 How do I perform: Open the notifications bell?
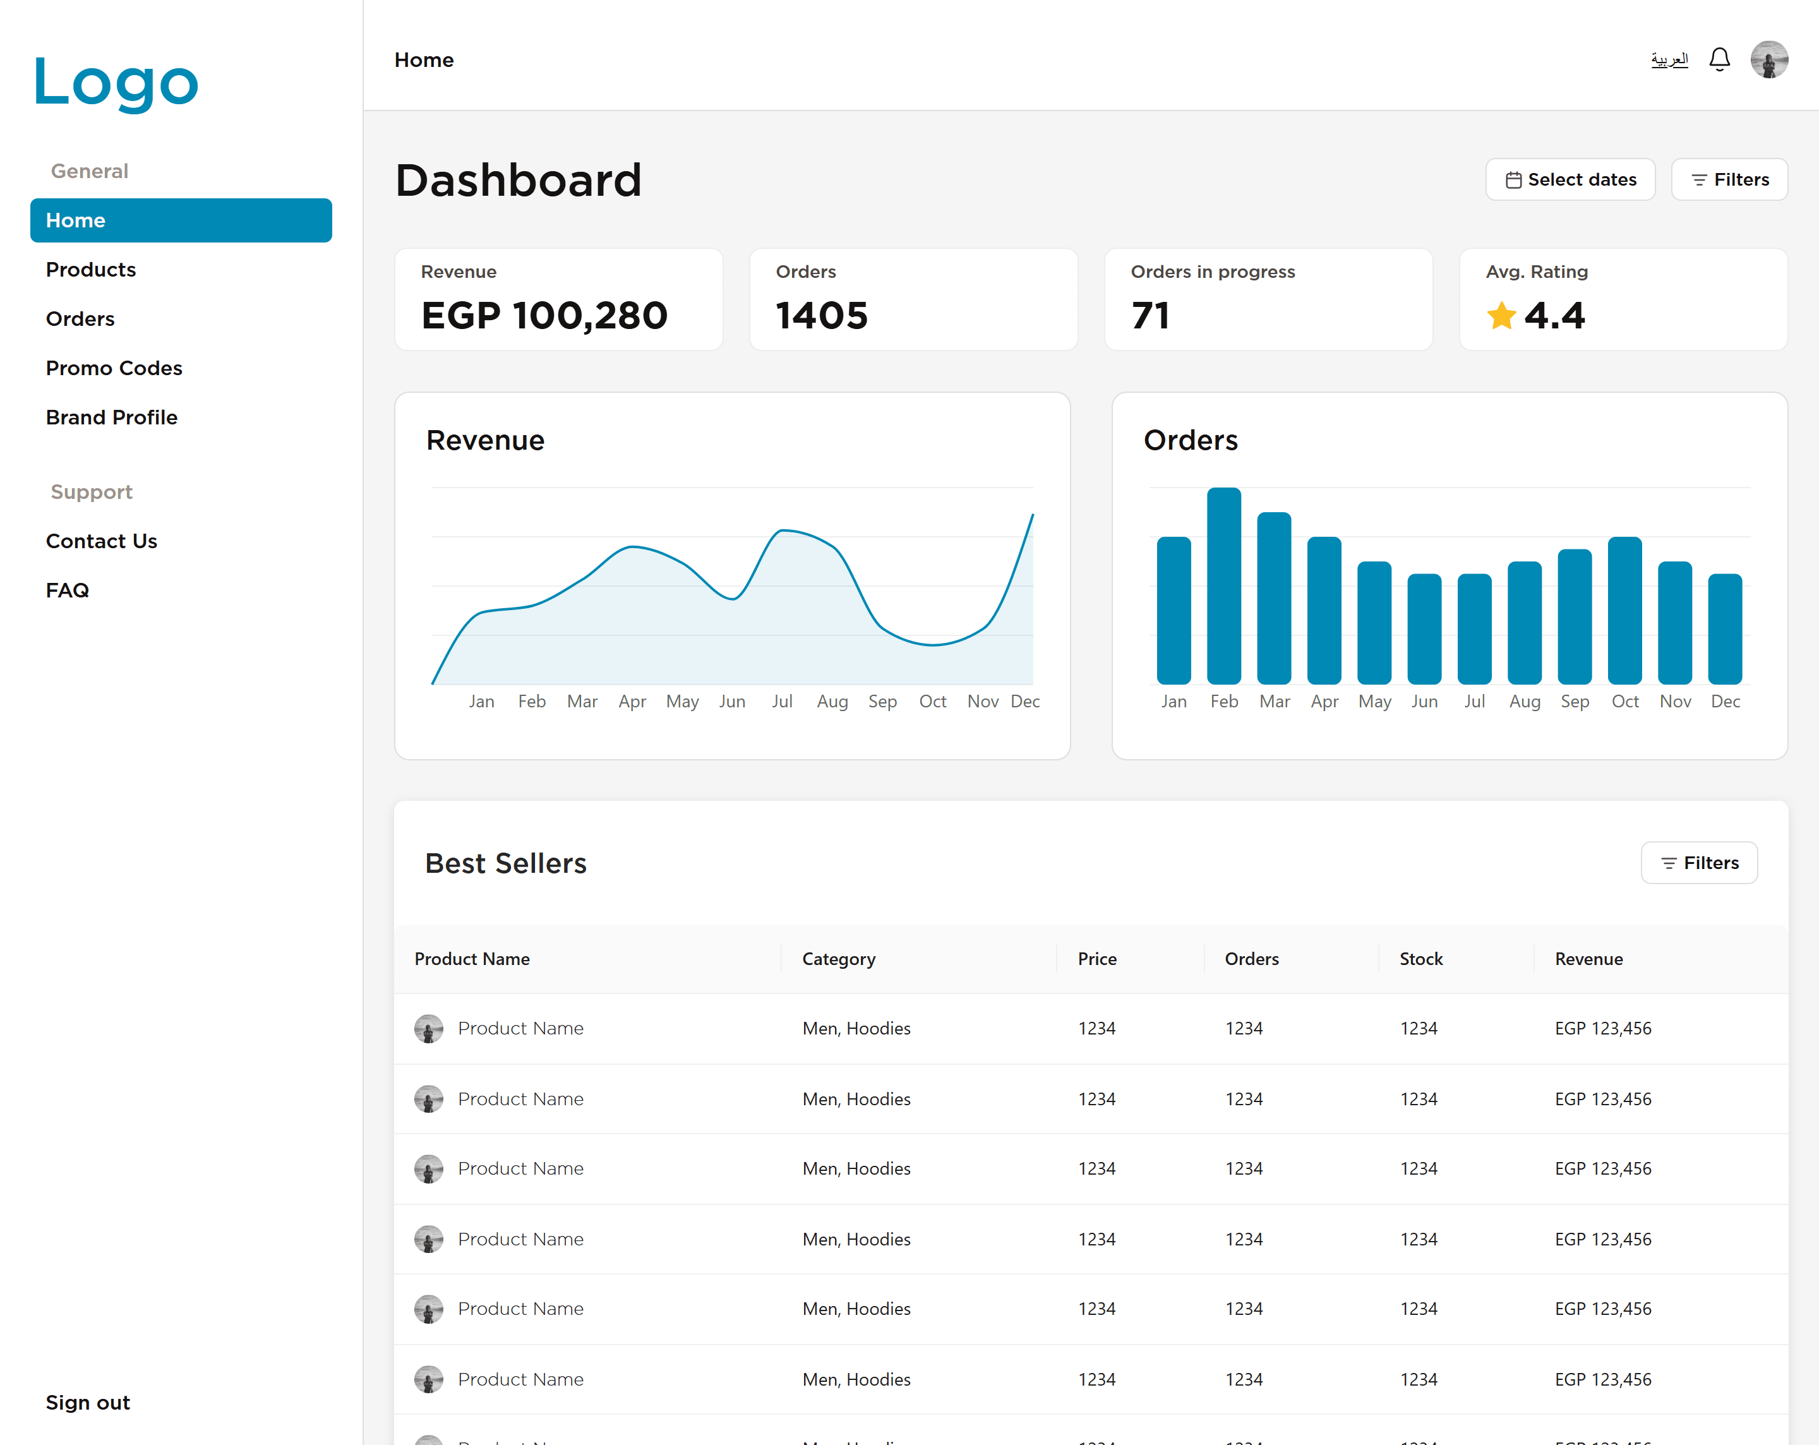[1719, 59]
